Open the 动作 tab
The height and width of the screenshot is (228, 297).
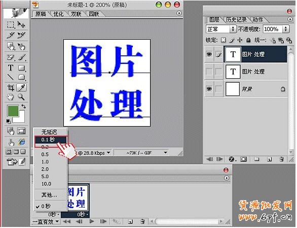click(257, 20)
